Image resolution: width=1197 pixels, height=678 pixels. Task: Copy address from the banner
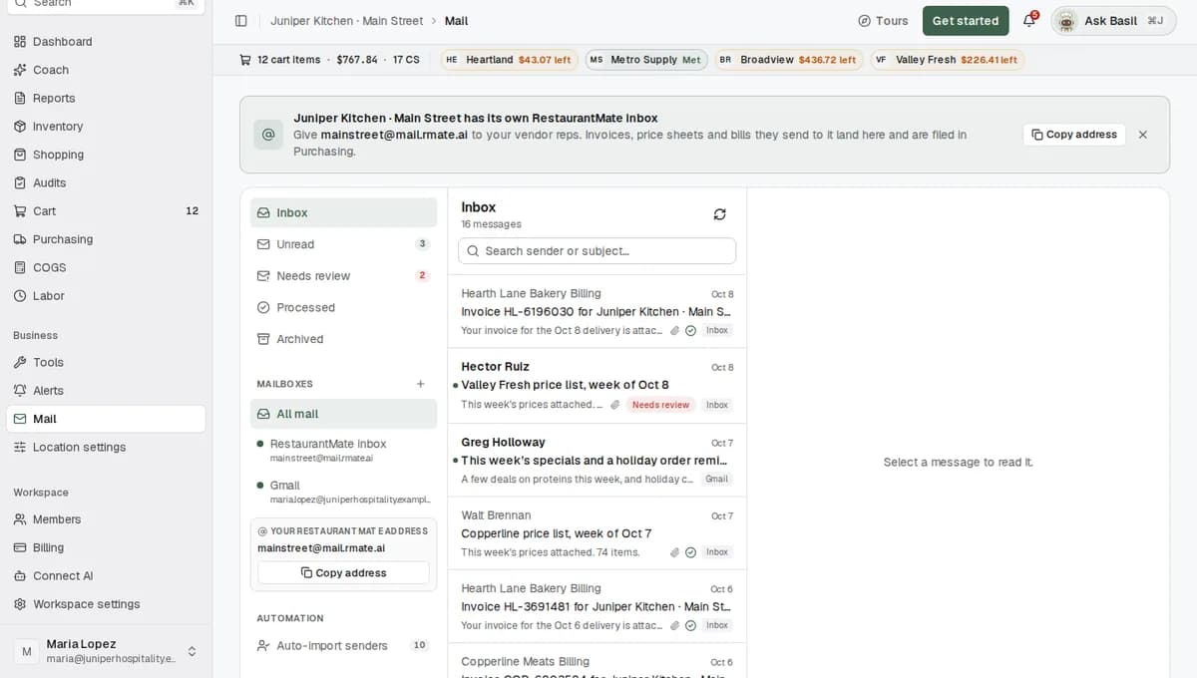(x=1073, y=135)
